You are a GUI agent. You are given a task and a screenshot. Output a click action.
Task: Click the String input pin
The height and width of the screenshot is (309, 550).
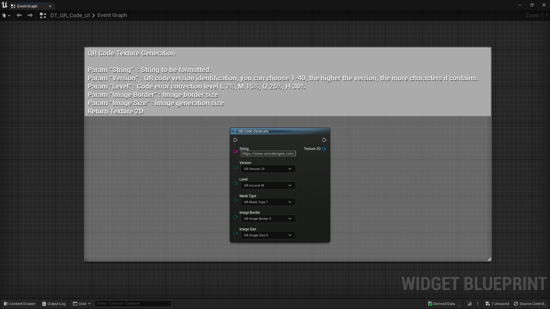pyautogui.click(x=235, y=151)
